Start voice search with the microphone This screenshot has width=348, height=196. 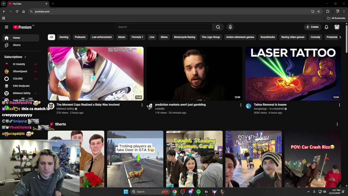tap(230, 27)
